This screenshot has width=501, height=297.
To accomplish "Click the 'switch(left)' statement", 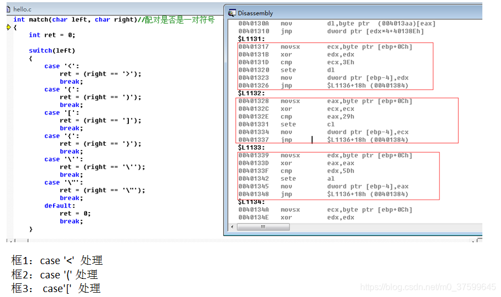I will 52,50.
